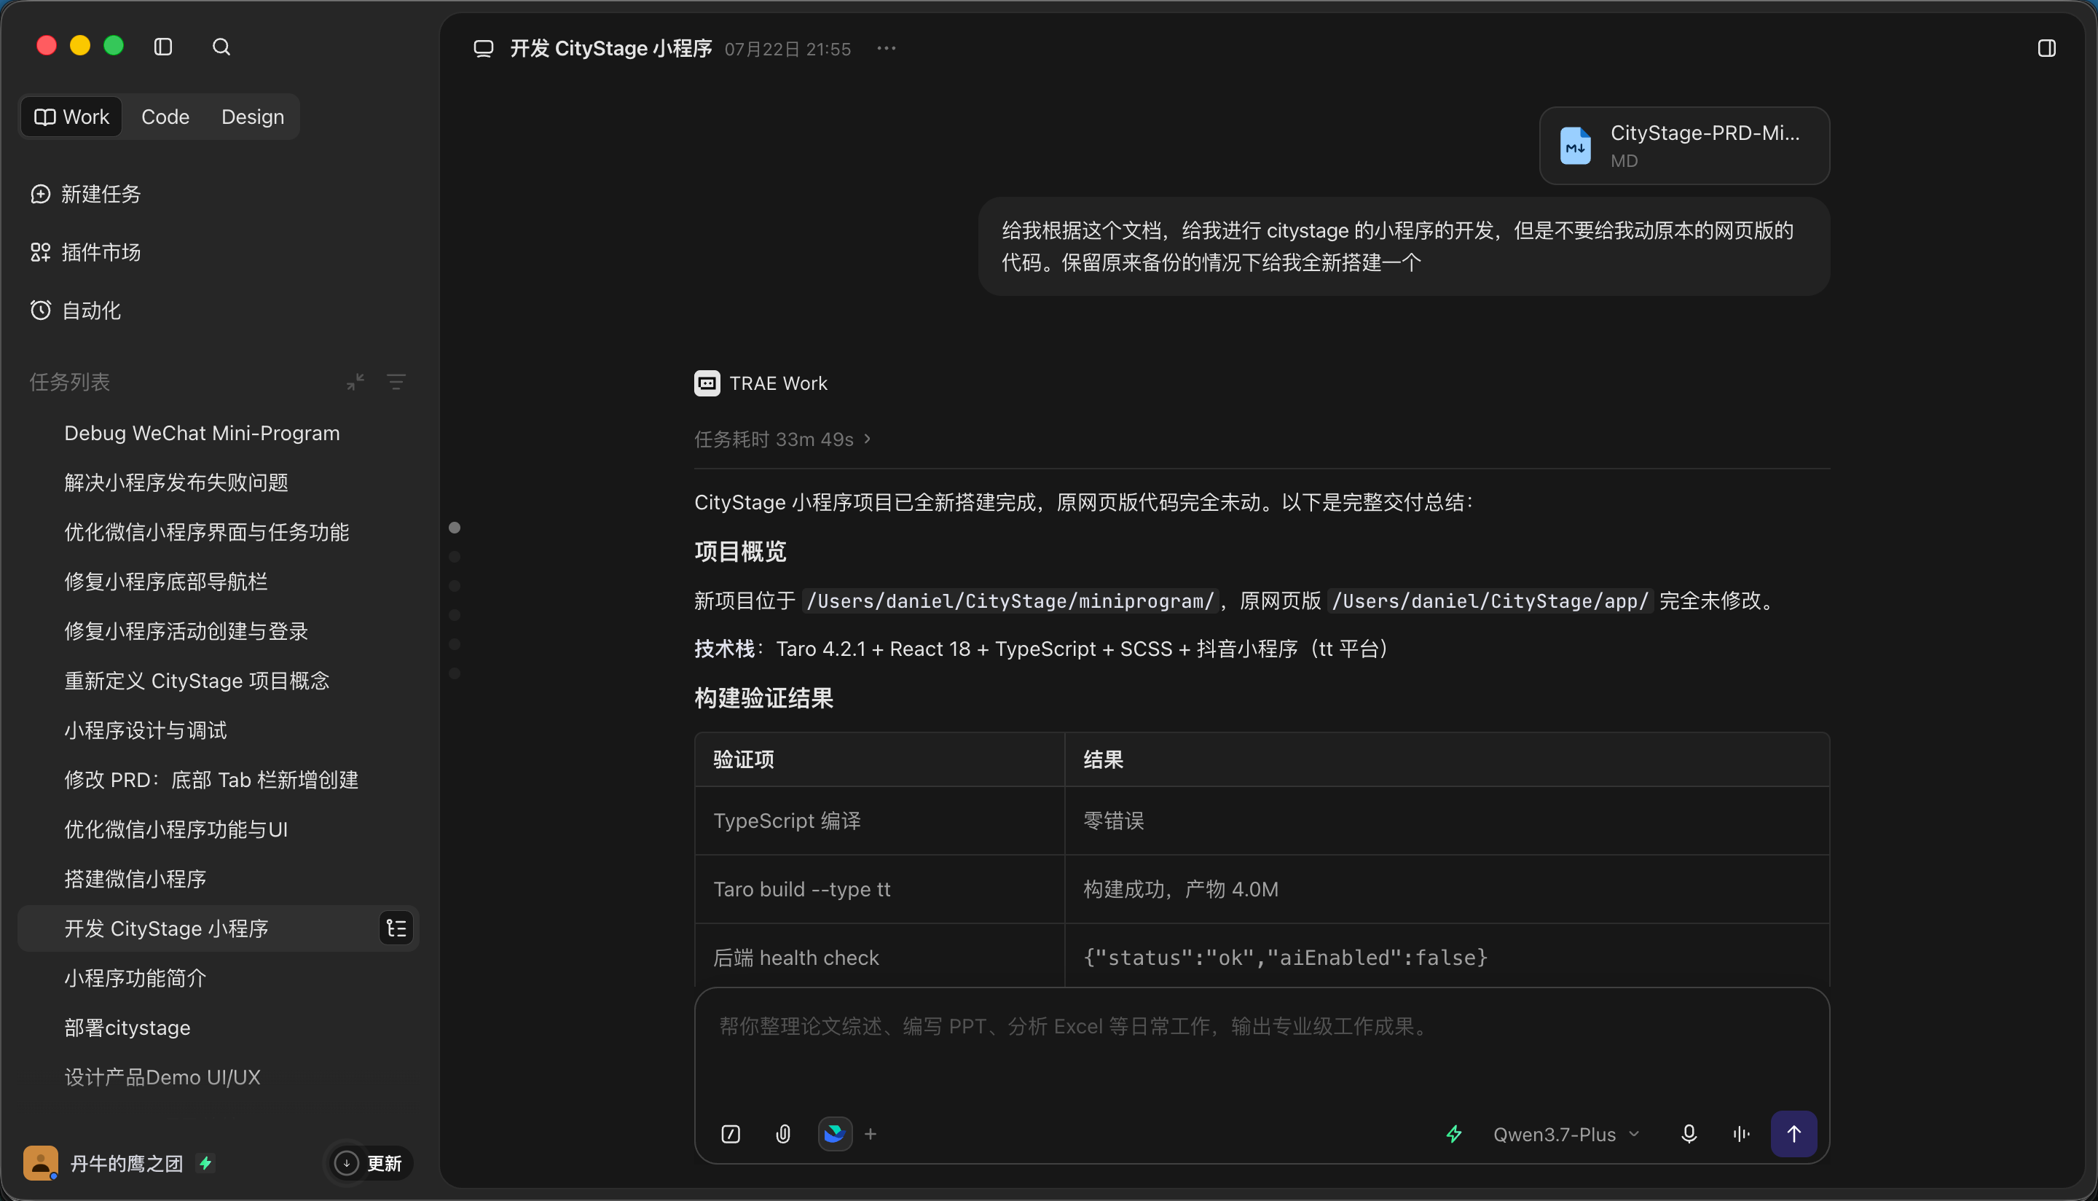Open search with the magnifier icon
2098x1201 pixels.
point(221,47)
